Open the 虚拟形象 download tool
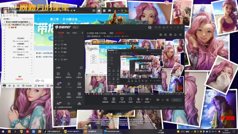Viewport: 238px width, 134px height. 58,95
